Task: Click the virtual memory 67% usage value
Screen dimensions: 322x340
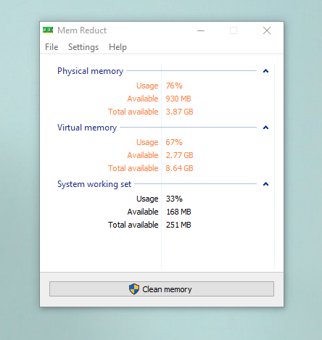Action: 174,142
